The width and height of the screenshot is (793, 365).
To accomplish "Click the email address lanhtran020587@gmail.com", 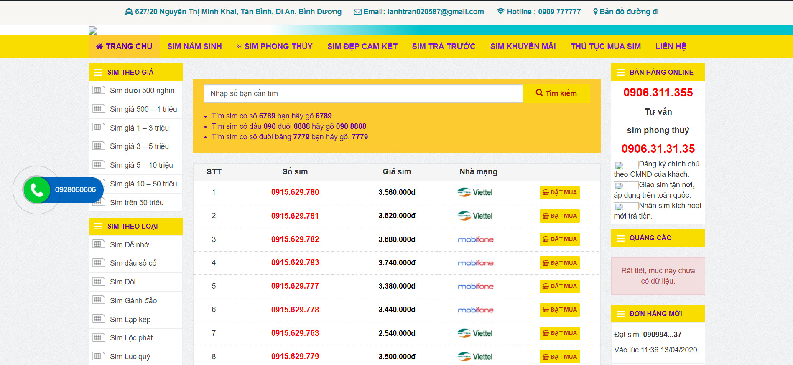I will click(x=436, y=12).
